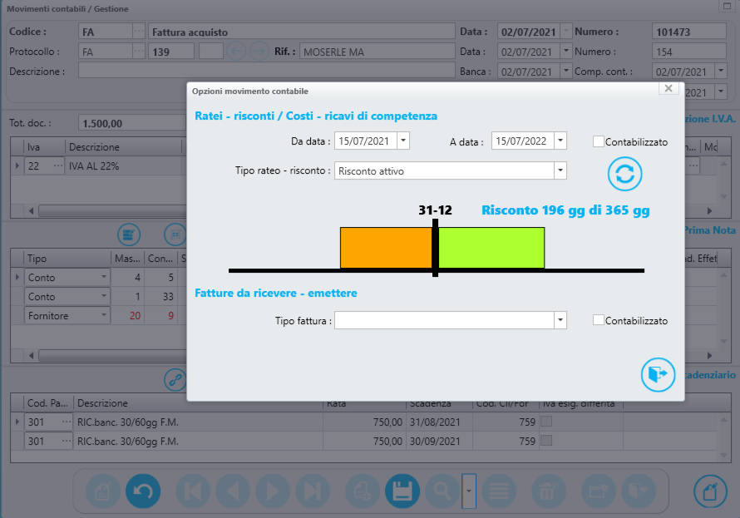Select the IVA AL 22% cell
740x518 pixels.
(x=124, y=166)
